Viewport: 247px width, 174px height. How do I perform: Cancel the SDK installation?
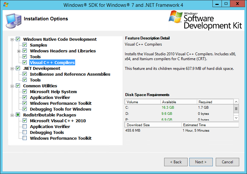coord(227,162)
